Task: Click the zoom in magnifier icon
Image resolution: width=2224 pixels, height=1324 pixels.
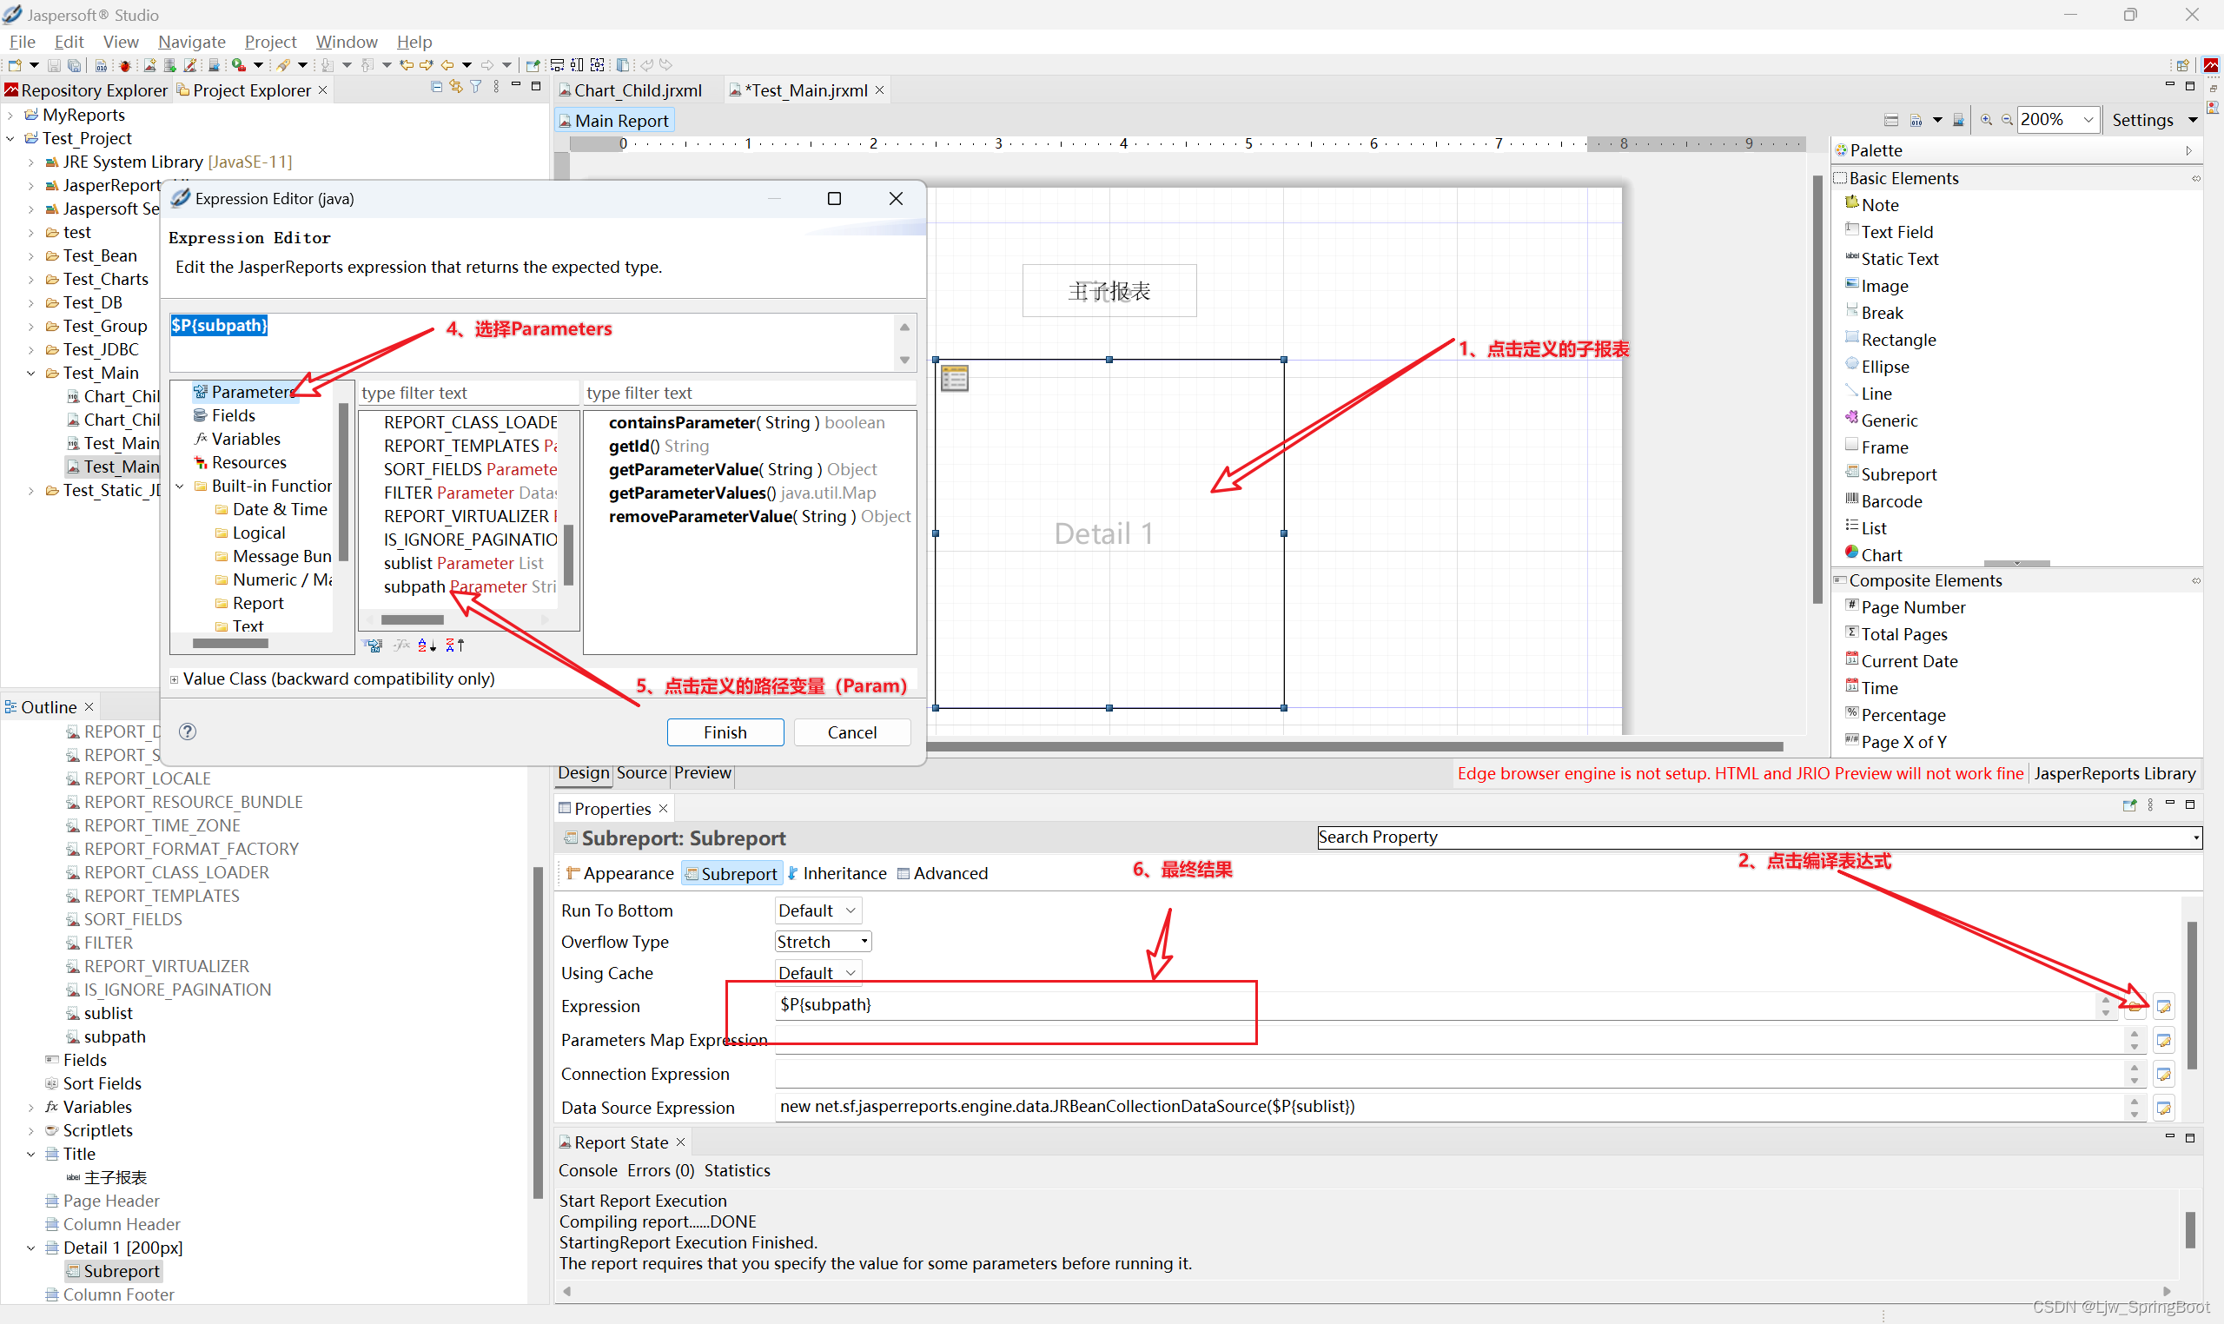Action: click(x=1986, y=121)
